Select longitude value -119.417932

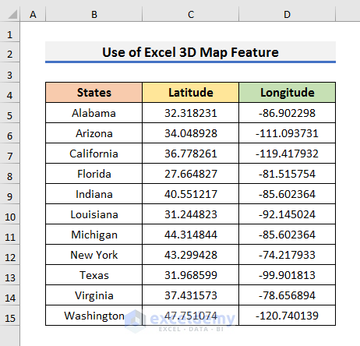tap(287, 154)
